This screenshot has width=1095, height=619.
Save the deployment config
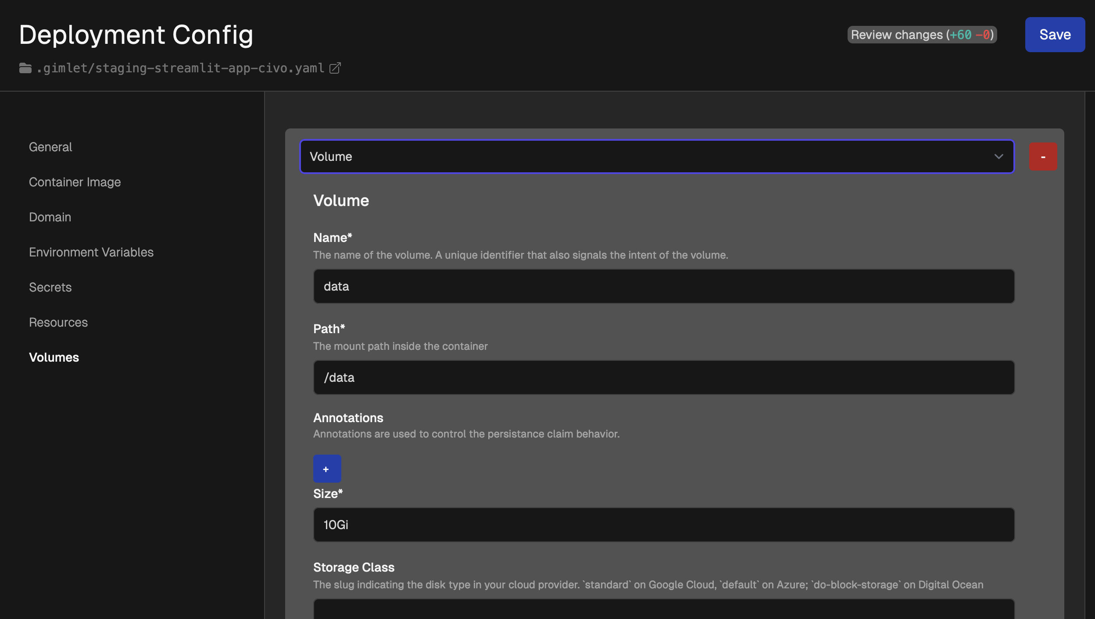point(1055,35)
